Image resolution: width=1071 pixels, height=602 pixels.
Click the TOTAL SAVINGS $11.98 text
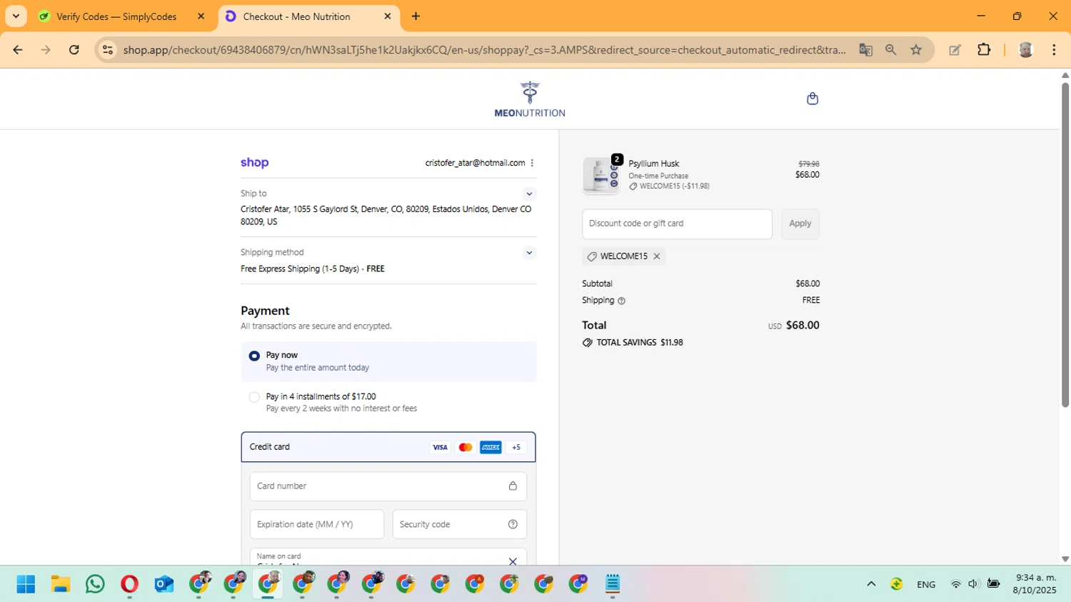click(x=640, y=343)
